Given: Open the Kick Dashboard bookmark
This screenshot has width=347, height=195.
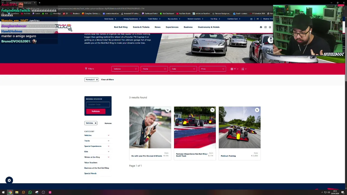Looking at the screenshot, I should 167,14.
